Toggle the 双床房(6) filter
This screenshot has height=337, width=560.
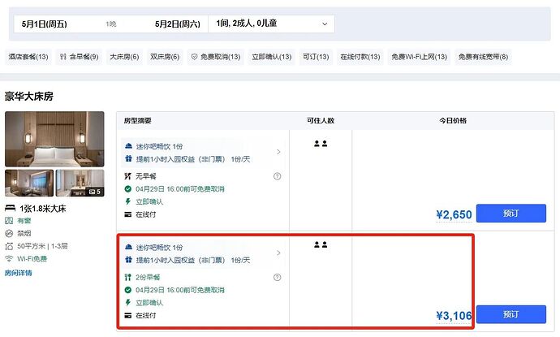click(x=165, y=57)
